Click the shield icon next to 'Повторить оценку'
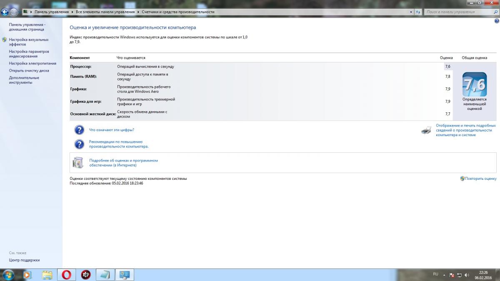This screenshot has height=281, width=500. coord(462,179)
